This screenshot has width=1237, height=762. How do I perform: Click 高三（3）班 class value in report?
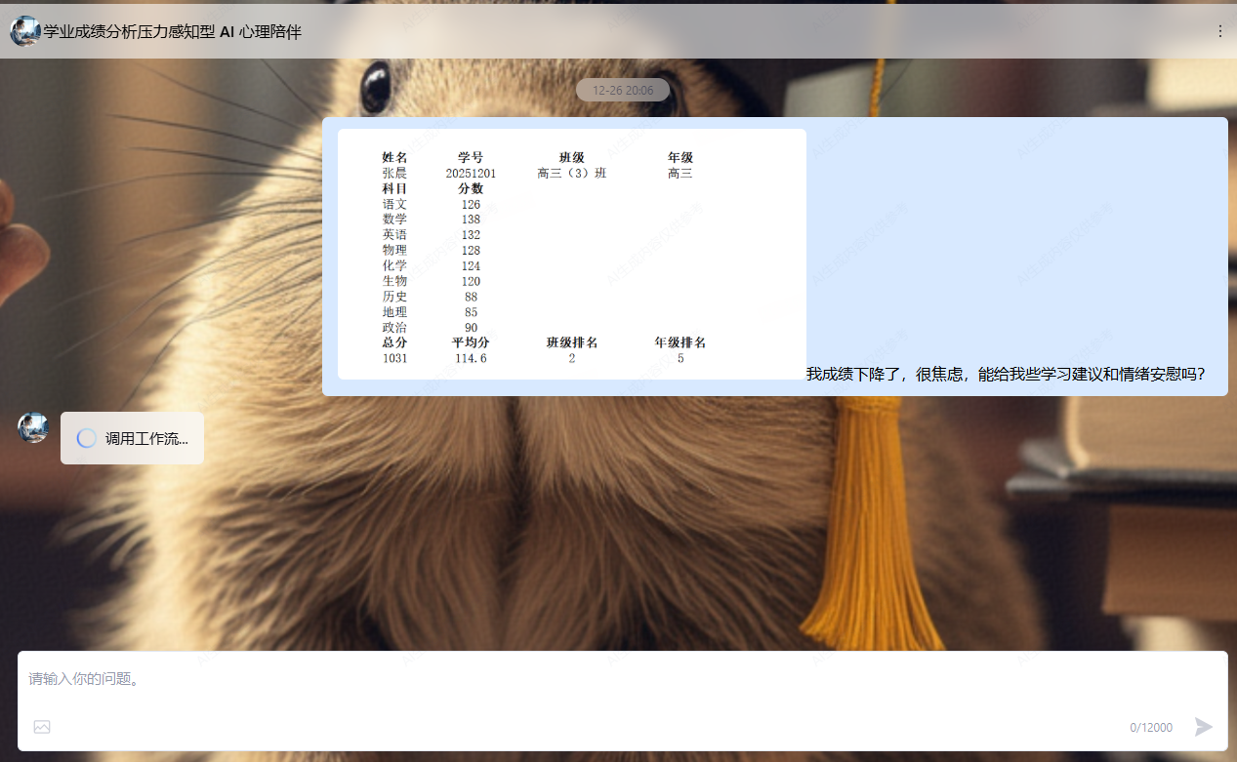tap(572, 173)
